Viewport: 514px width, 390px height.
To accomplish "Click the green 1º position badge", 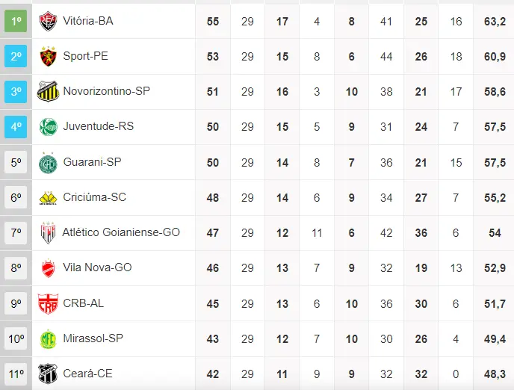I will tap(16, 21).
